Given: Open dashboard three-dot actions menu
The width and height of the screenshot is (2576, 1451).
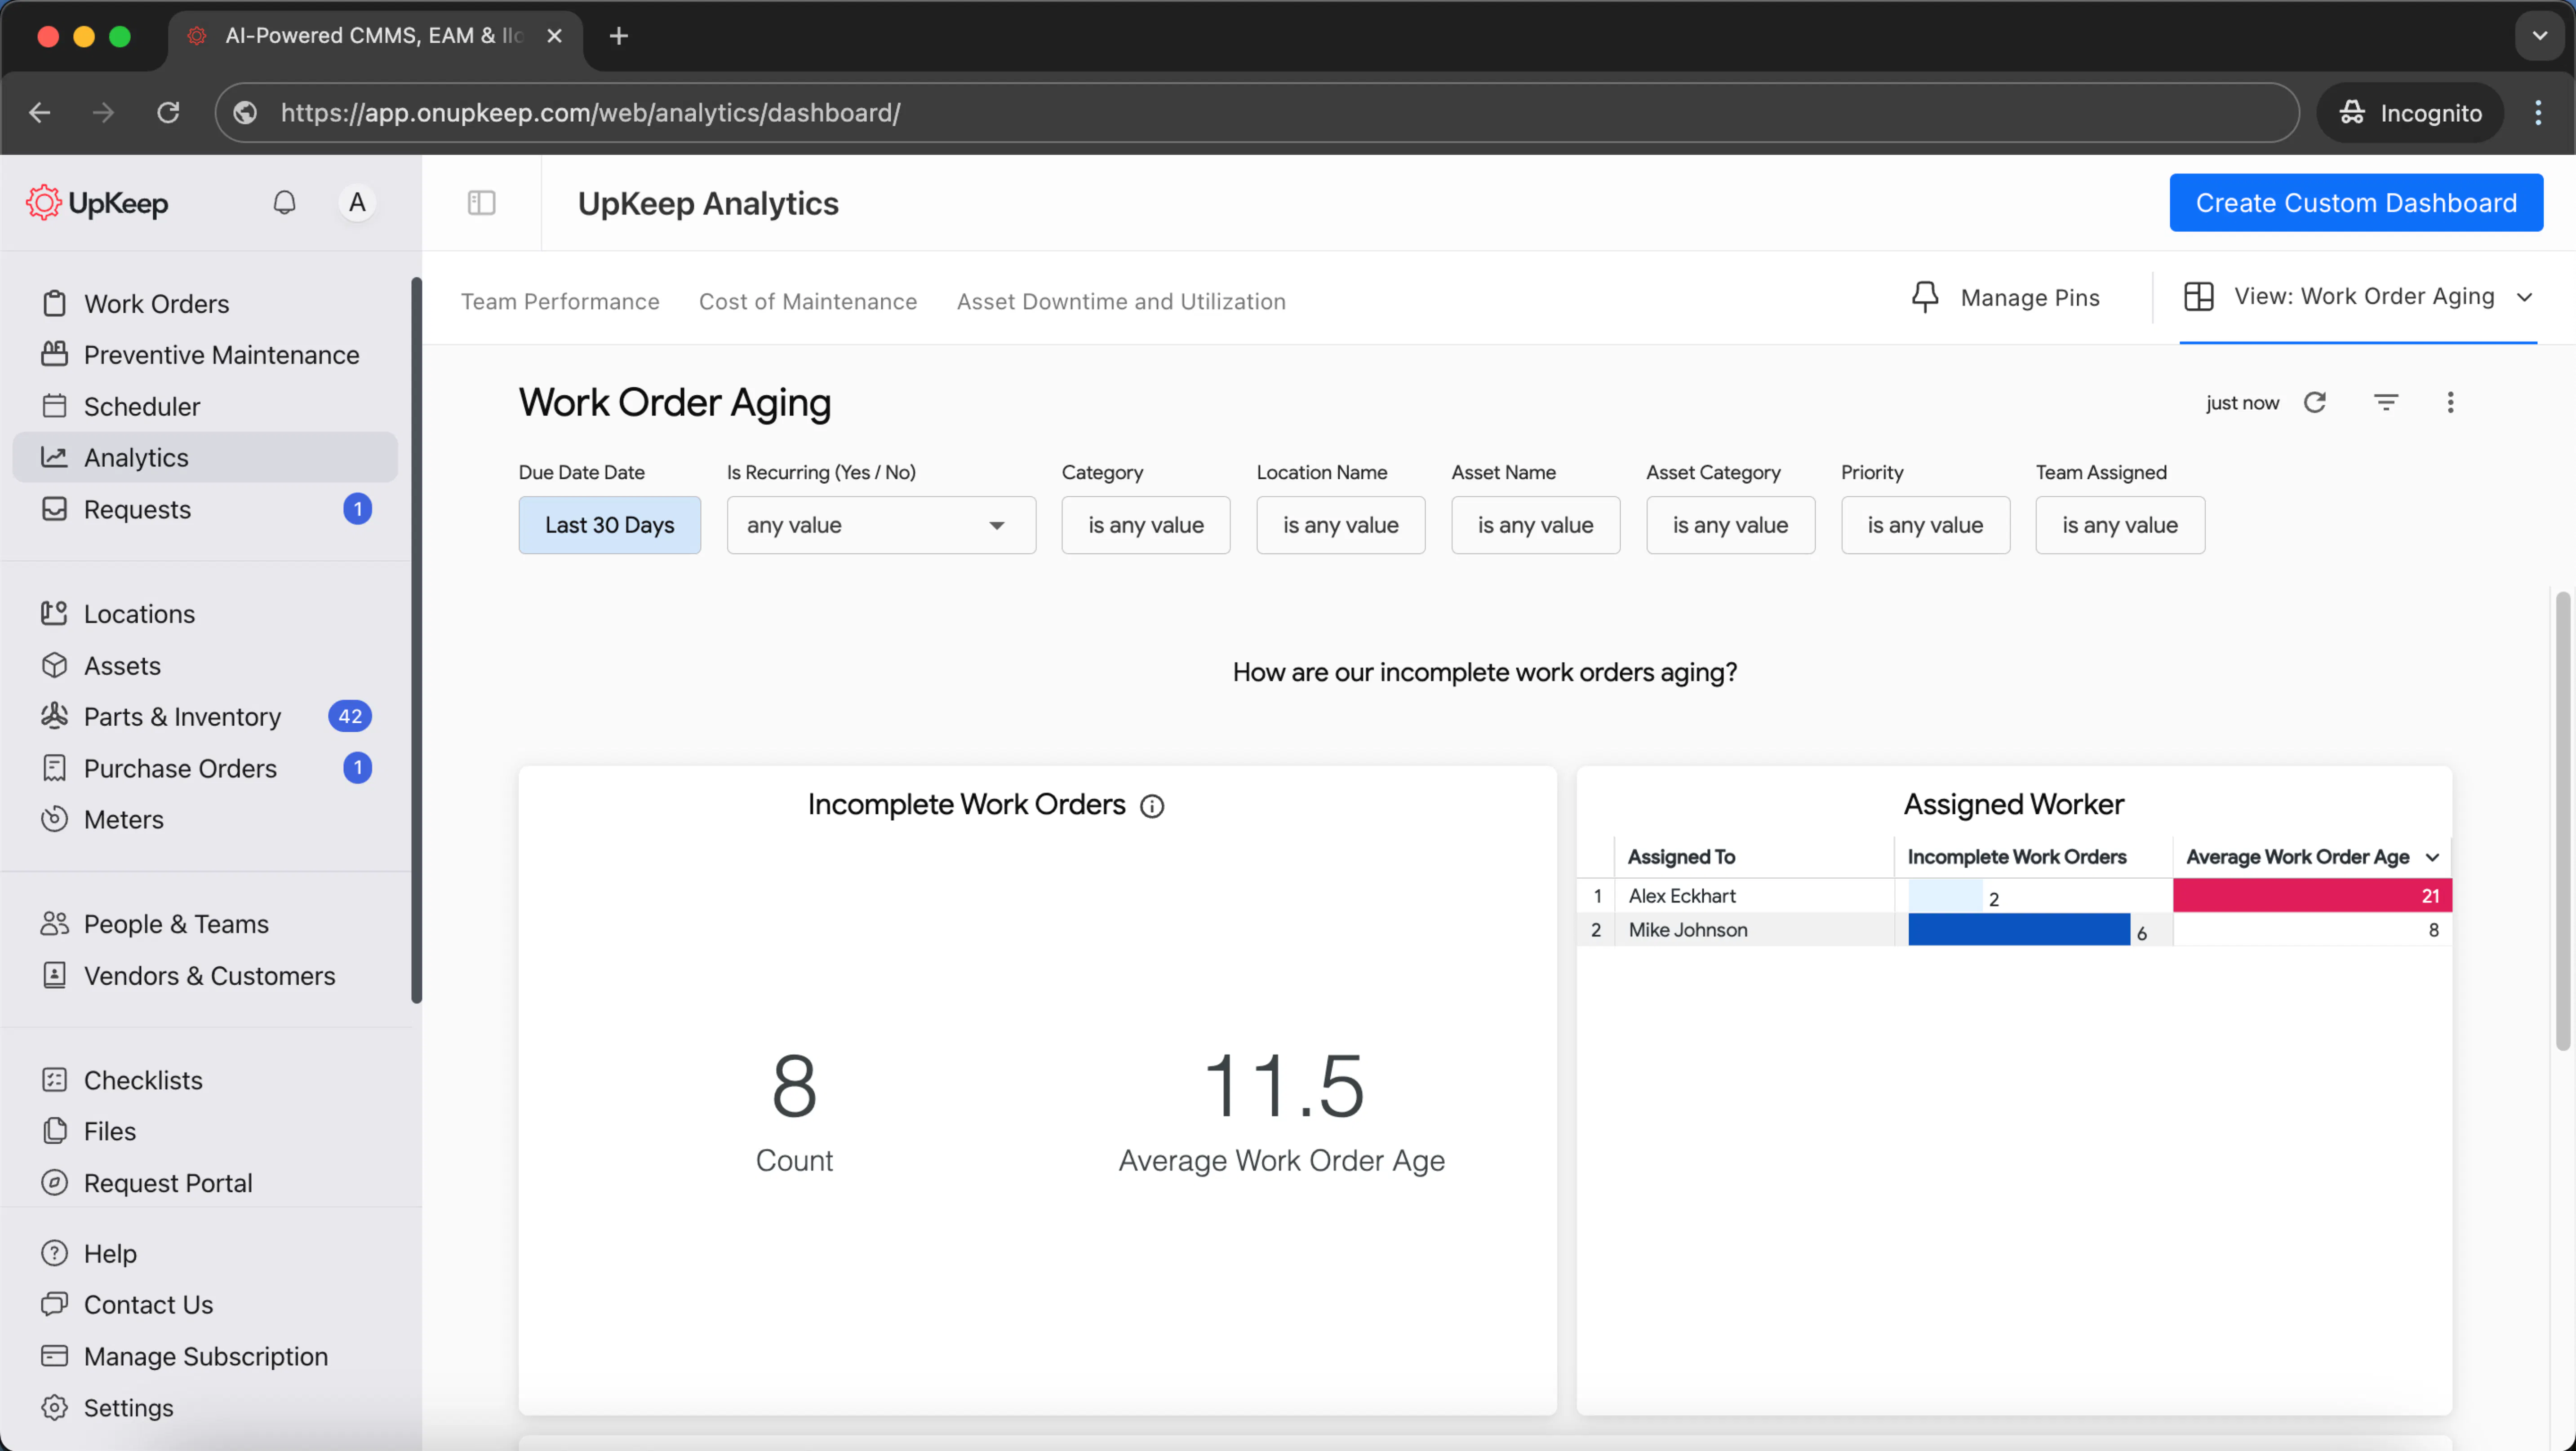Looking at the screenshot, I should (x=2449, y=402).
